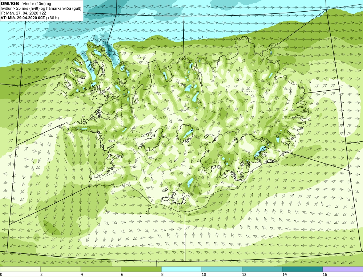This screenshot has width=363, height=277.
Task: Click the 'VT: Mið. 29.04.2020 00Z' valid time
Action: [23, 18]
